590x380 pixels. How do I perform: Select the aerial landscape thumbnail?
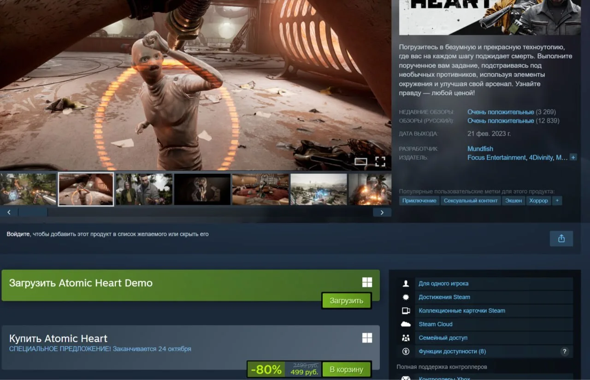[319, 189]
